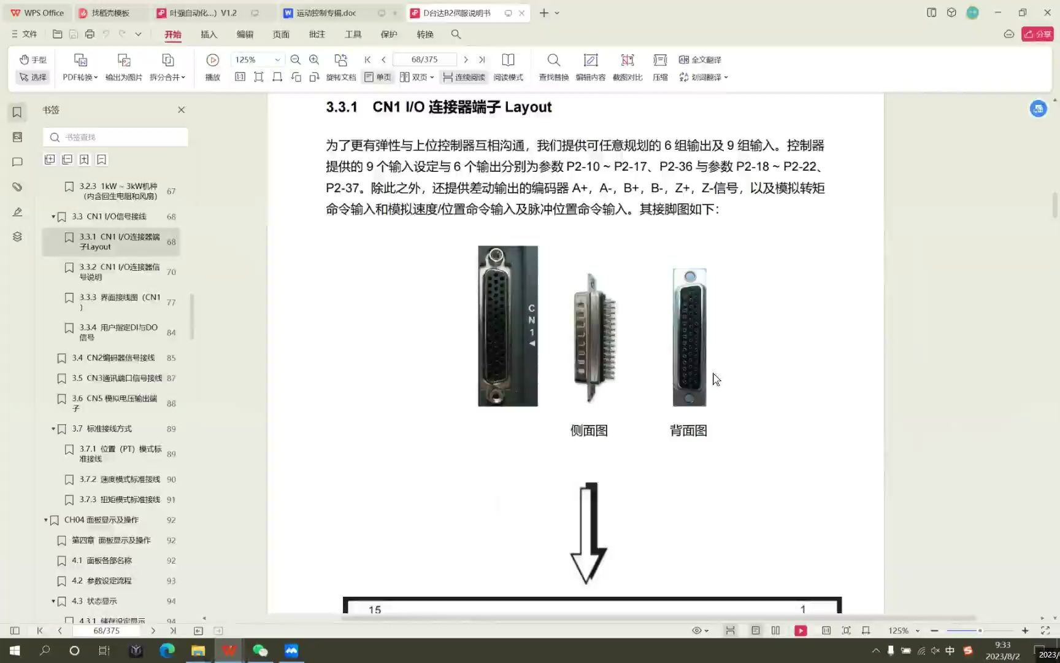
Task: Toggle Continuous Reading (连续阅读)
Action: [x=464, y=77]
